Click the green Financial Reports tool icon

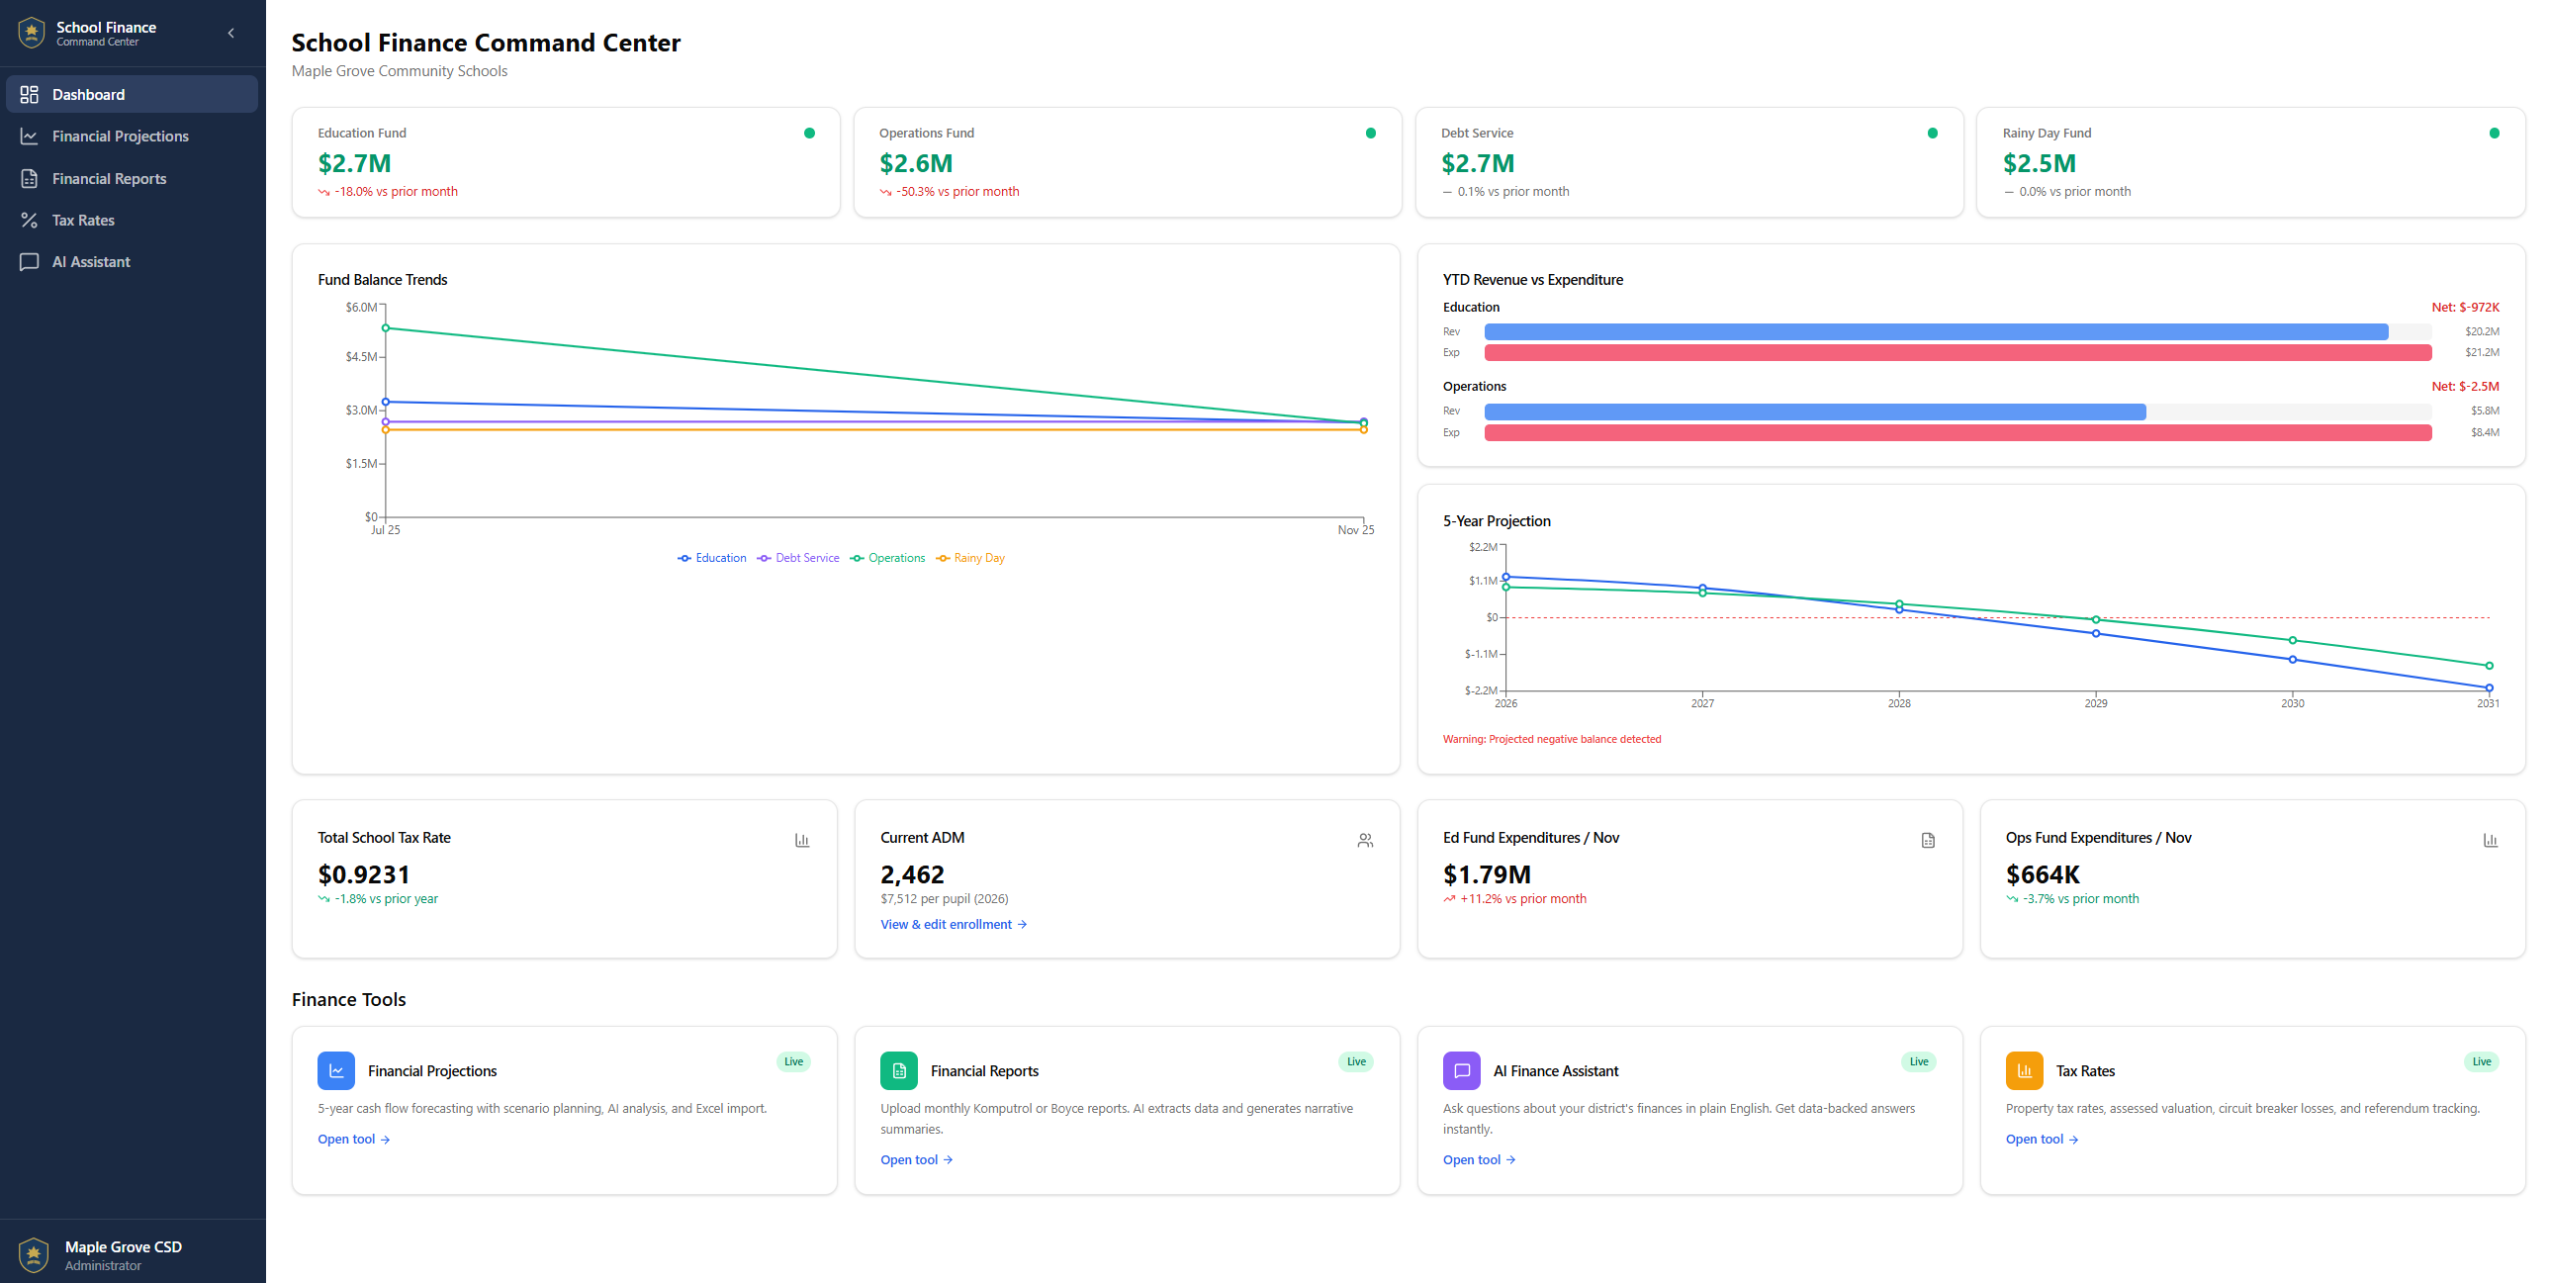898,1070
